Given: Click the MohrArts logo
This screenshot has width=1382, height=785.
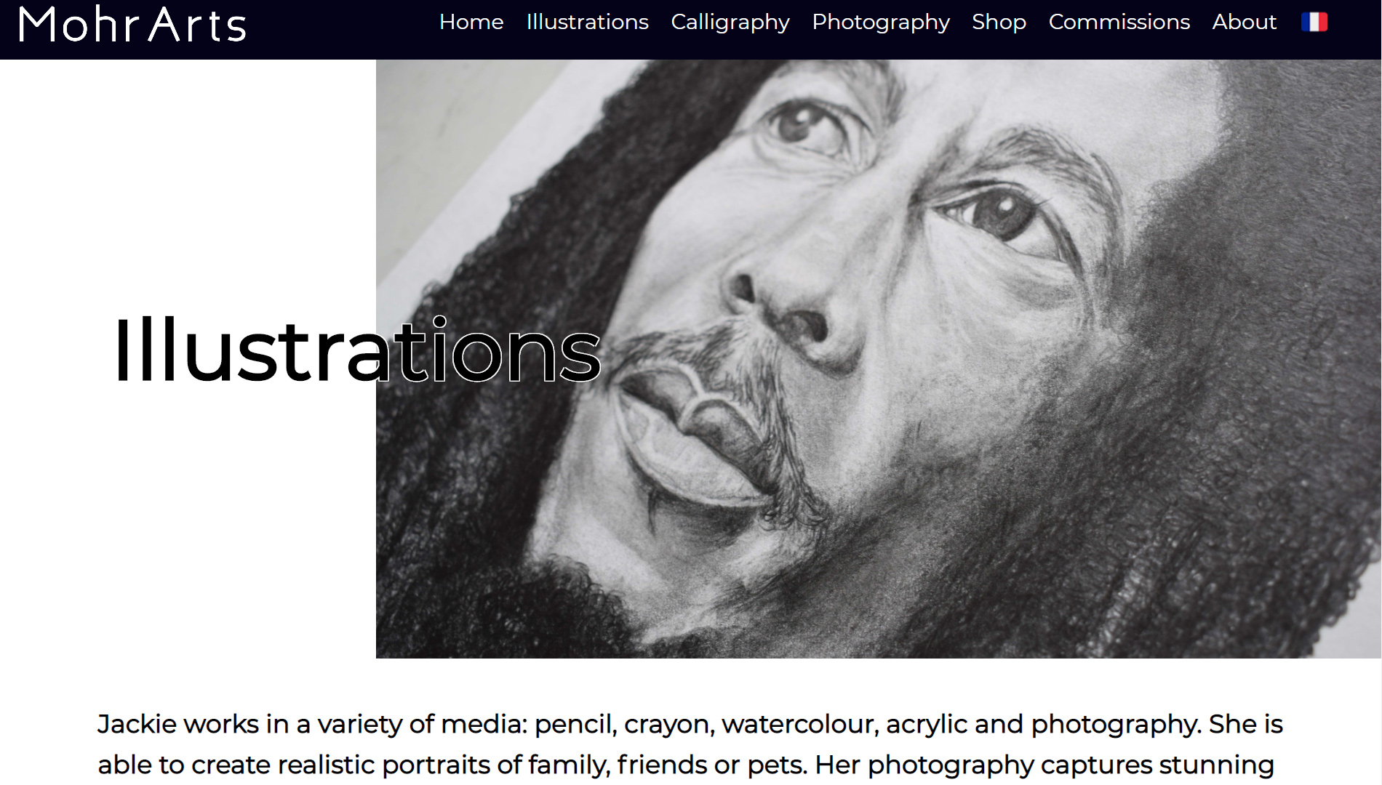Looking at the screenshot, I should tap(132, 25).
